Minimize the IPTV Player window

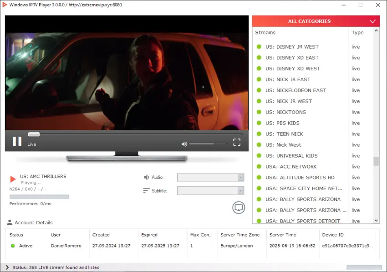click(344, 5)
